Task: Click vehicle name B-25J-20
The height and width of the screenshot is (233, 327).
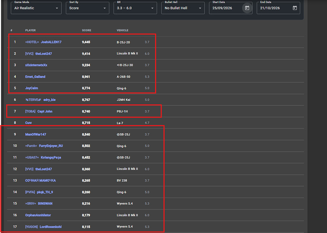Action: point(123,42)
